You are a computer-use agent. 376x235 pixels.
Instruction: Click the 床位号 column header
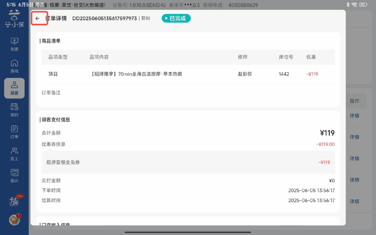[286, 57]
